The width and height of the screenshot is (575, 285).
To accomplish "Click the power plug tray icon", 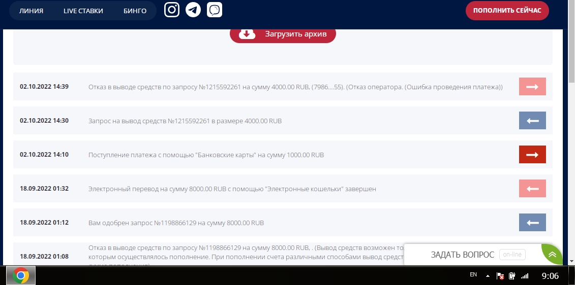I will (512, 276).
